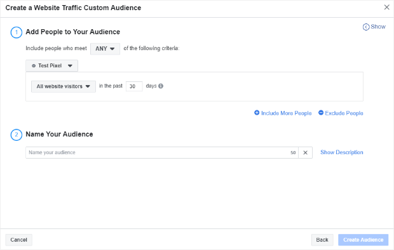Clear the audience name with X icon
Screen dimensions: 394x250
[x=305, y=153]
